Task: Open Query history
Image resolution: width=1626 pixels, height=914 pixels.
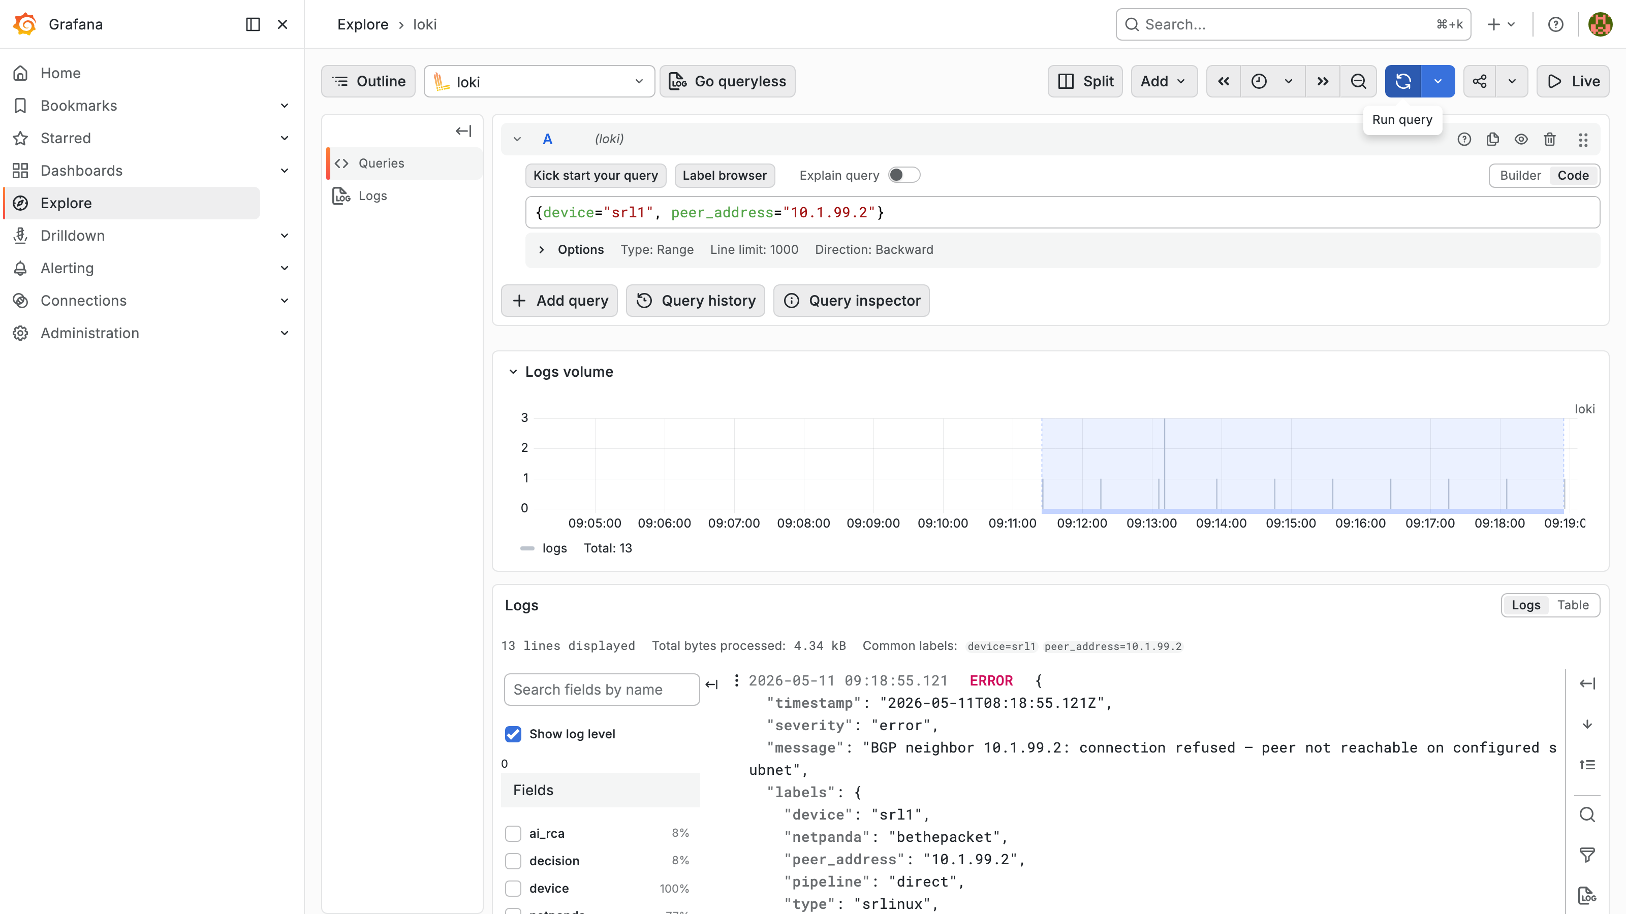Action: tap(695, 301)
